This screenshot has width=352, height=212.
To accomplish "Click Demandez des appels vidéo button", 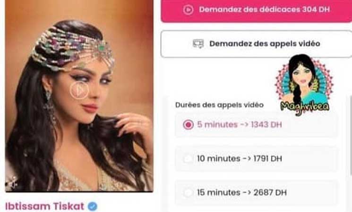I will click(x=257, y=44).
